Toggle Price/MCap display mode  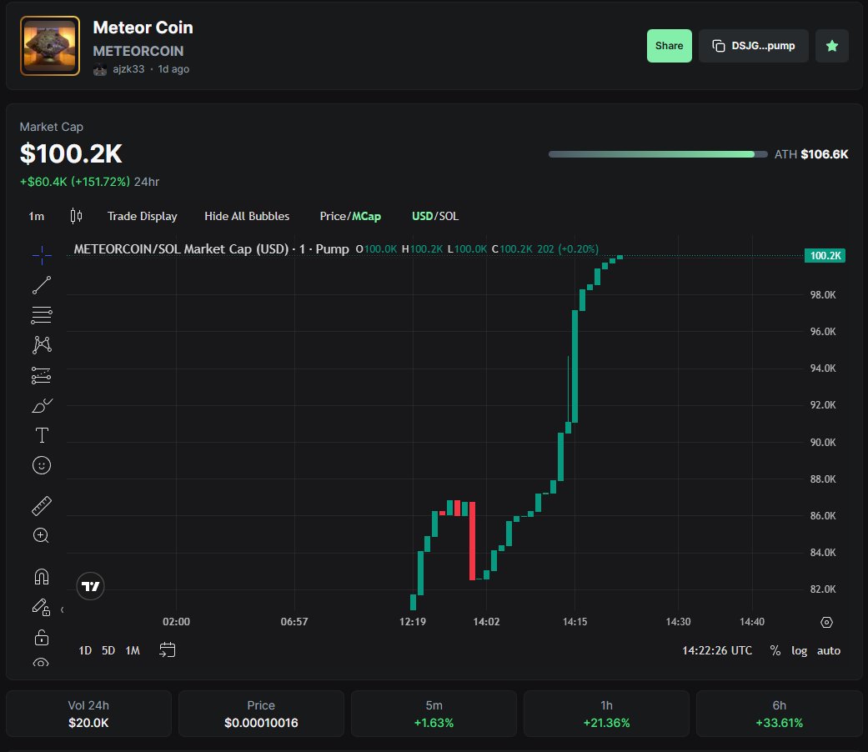(x=350, y=217)
